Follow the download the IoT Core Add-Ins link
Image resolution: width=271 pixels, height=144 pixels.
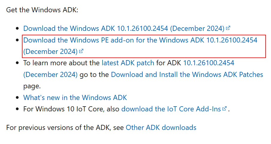pyautogui.click(x=171, y=109)
